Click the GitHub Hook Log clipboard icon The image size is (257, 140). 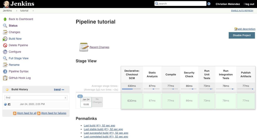[x=5, y=78]
